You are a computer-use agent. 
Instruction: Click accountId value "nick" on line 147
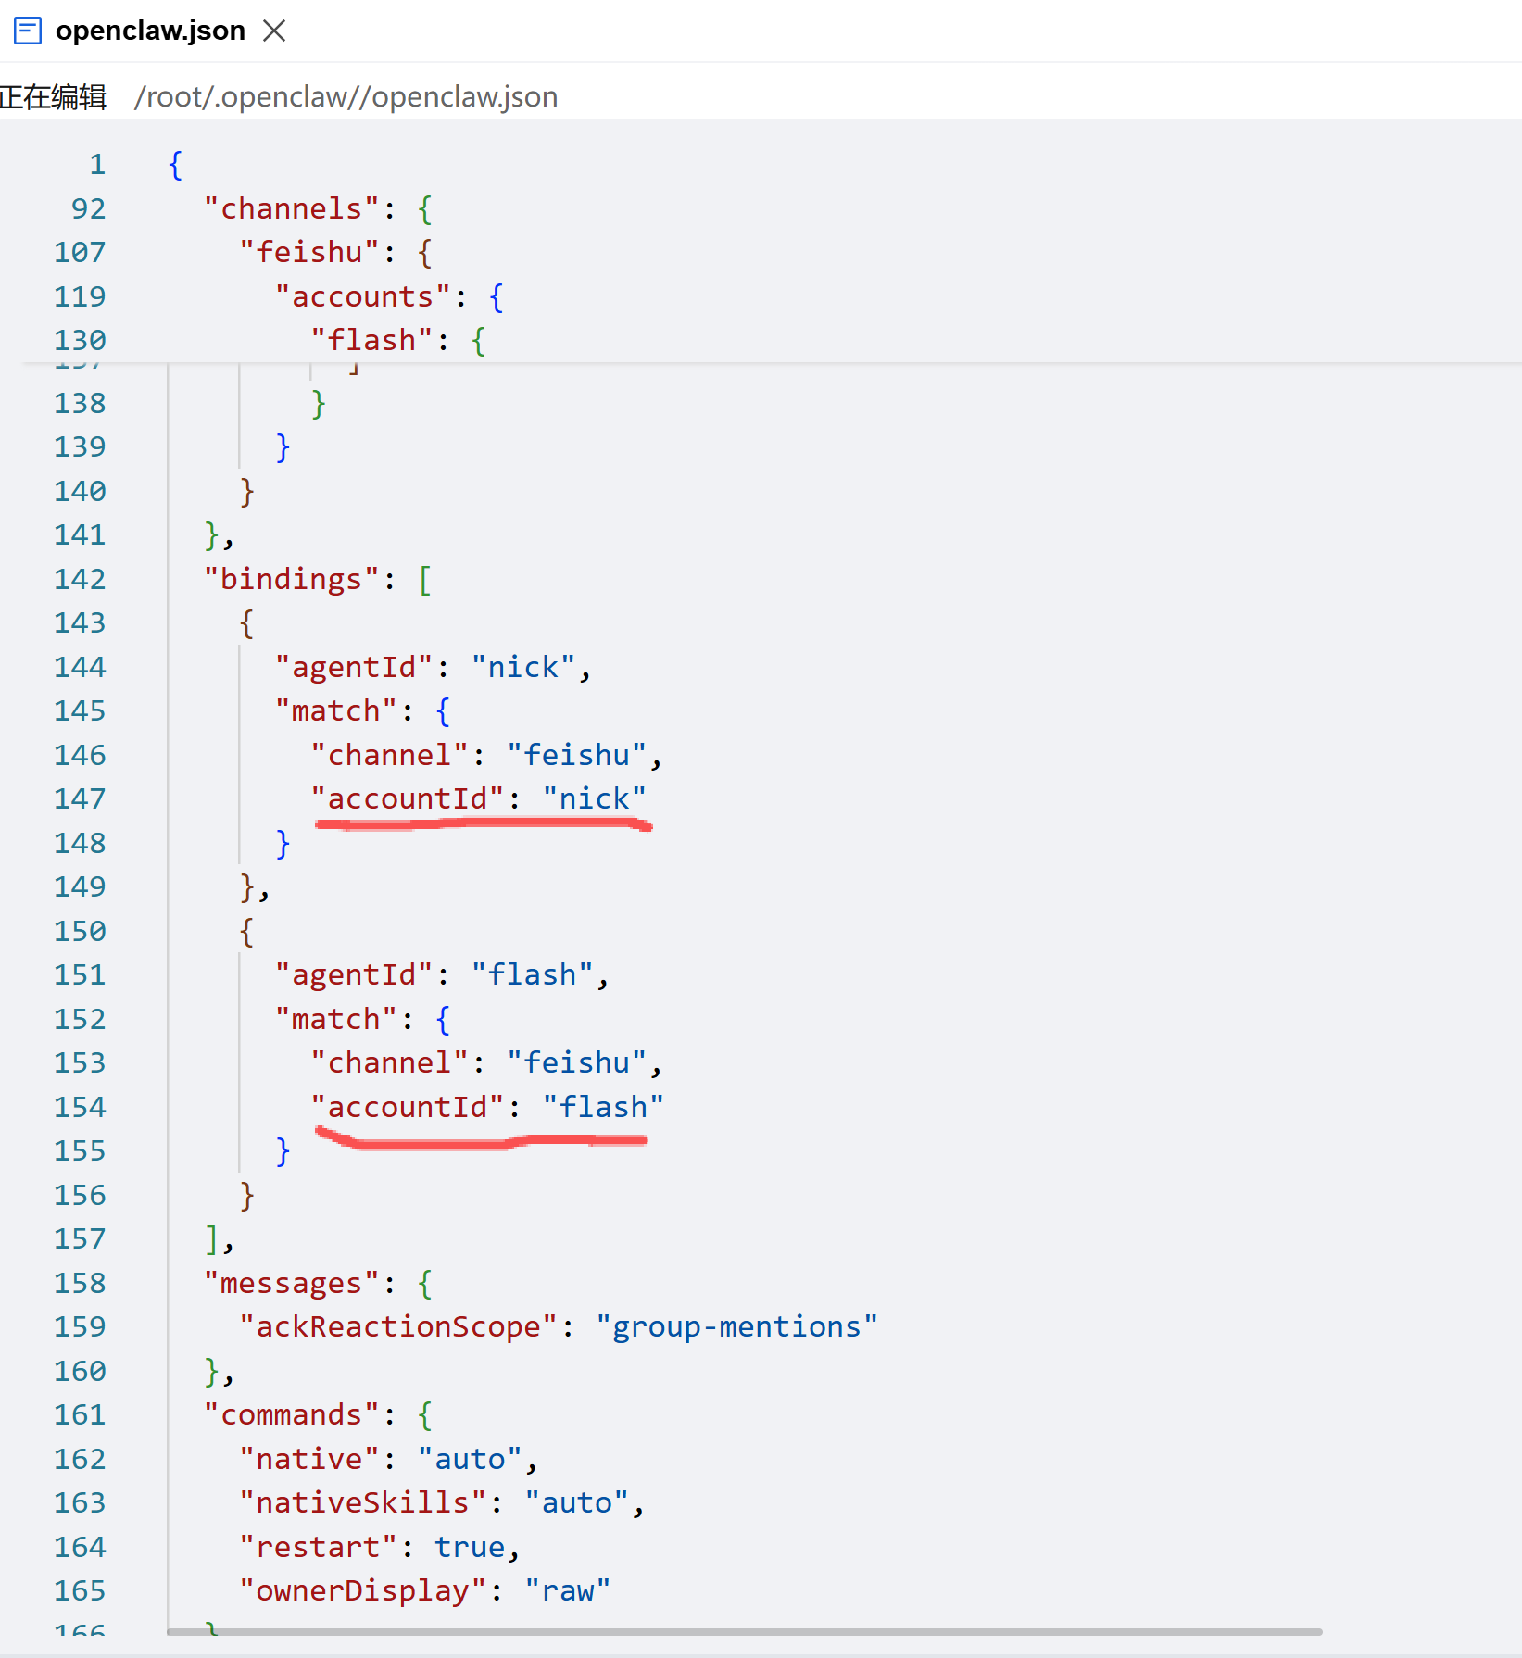594,798
